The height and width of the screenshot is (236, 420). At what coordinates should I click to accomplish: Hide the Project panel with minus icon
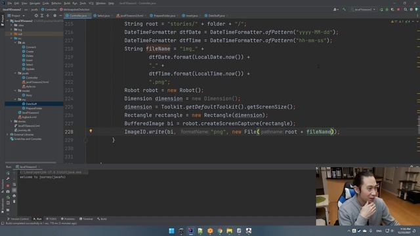click(x=60, y=16)
